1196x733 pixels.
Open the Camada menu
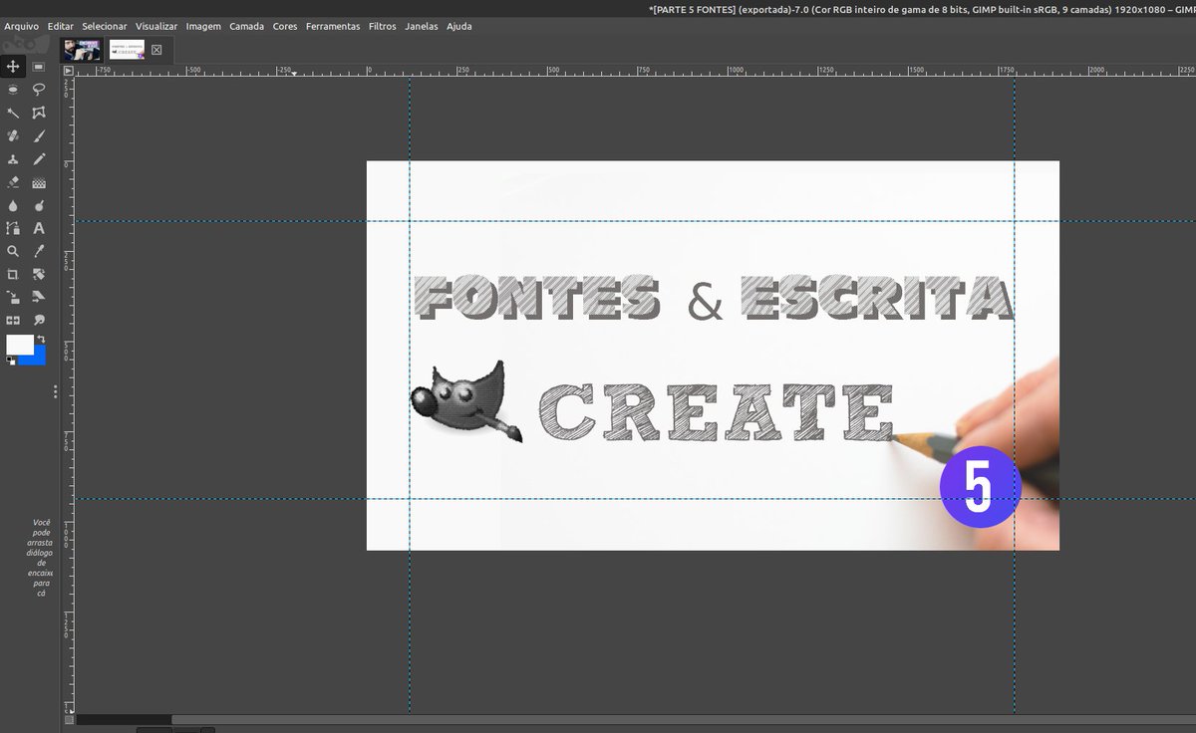247,26
